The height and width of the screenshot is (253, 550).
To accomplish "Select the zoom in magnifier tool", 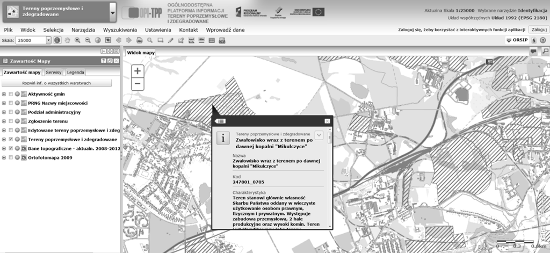I will 77,40.
